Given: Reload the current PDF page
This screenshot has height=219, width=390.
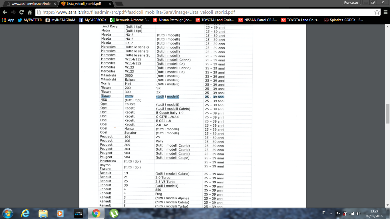Looking at the screenshot, I should pos(21,12).
